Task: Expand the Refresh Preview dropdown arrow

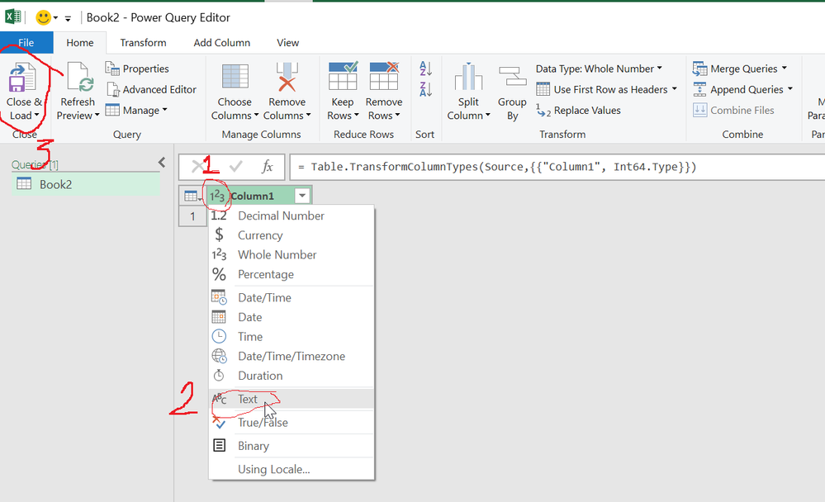Action: coord(97,116)
